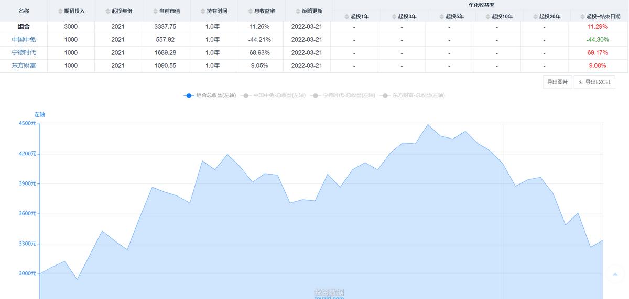Sort by 起投5年 column arrows
The image size is (629, 299).
click(441, 17)
